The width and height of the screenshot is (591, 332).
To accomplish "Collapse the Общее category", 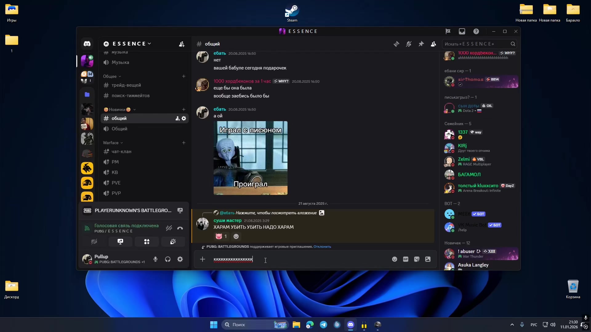I will point(112,76).
